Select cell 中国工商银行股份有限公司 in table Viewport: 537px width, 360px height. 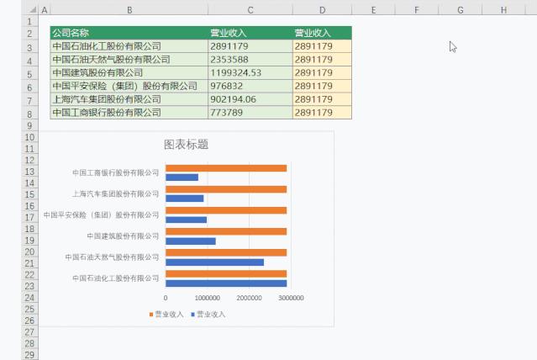[129, 113]
